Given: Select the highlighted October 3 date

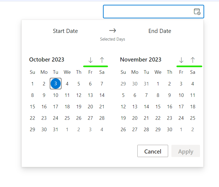Looking at the screenshot, I should tap(55, 84).
